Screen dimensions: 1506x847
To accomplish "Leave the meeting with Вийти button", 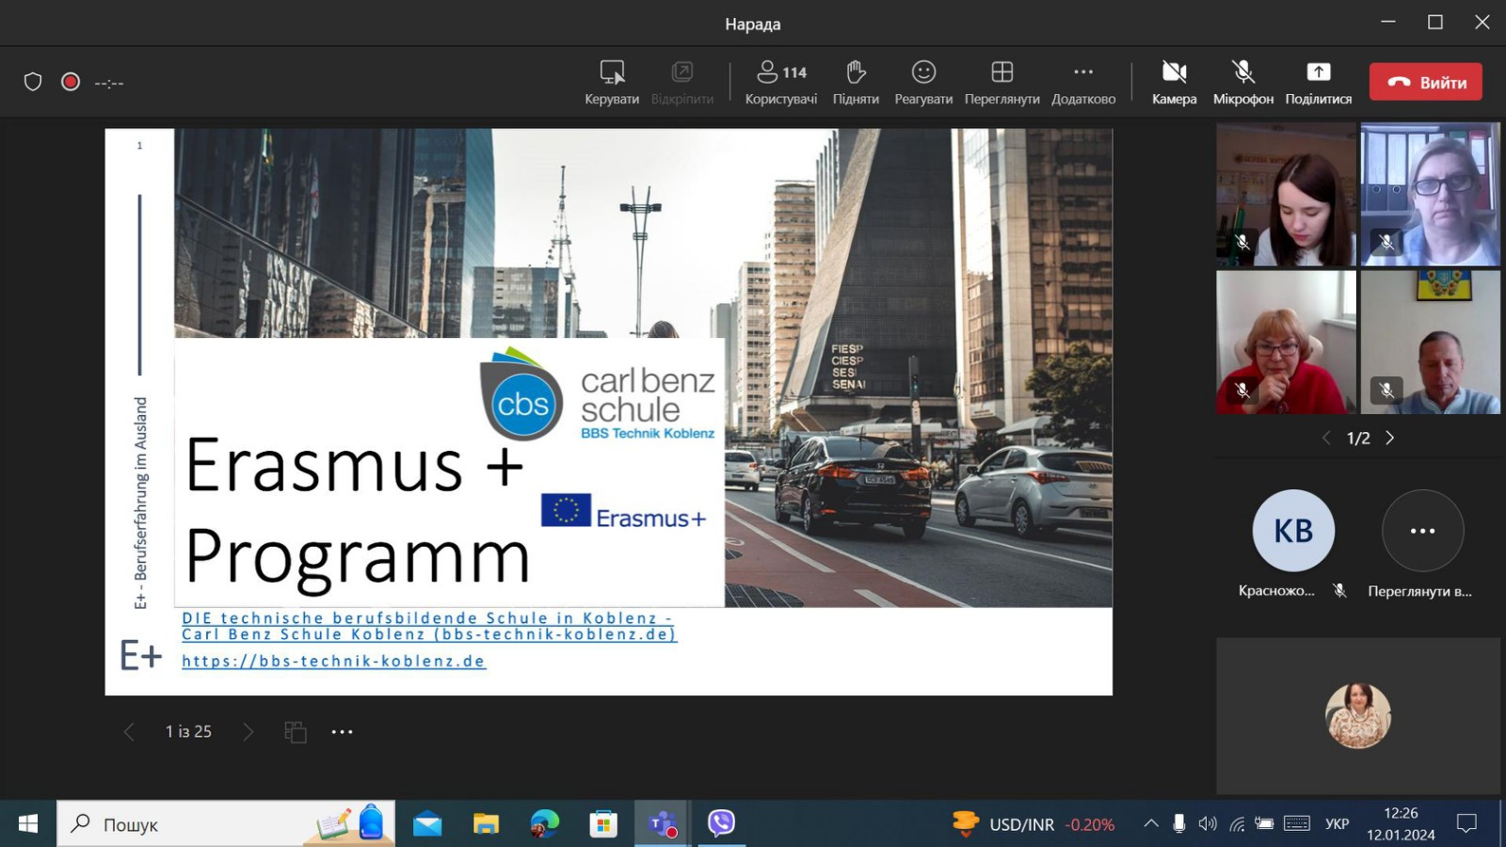I will tap(1425, 82).
